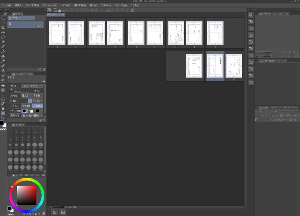Viewport: 300px width, 216px height.
Task: Click inside the square color picker area
Action: click(x=27, y=194)
